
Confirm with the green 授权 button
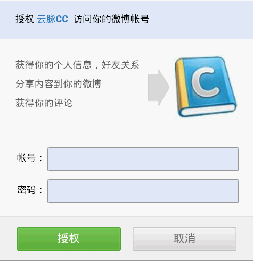69,239
